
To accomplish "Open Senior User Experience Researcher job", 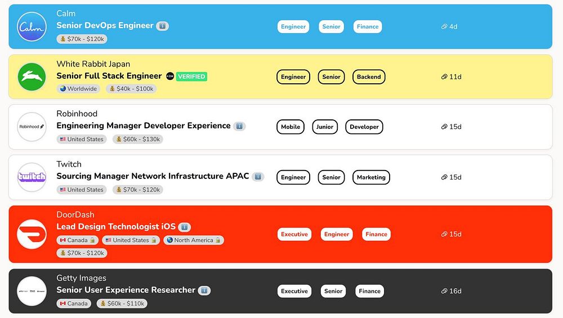I will (x=126, y=290).
